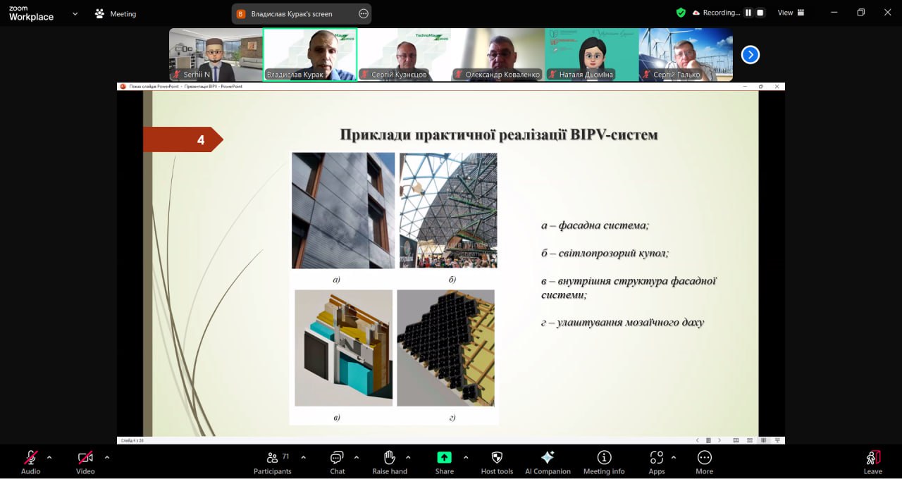Viewport: 902px width, 479px height.
Task: Click the green Share screen button
Action: point(445,461)
